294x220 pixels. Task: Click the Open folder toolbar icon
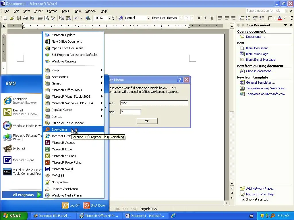(12, 18)
